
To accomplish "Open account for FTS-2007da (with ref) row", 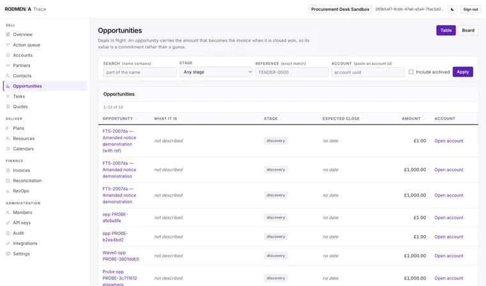I will click(448, 141).
